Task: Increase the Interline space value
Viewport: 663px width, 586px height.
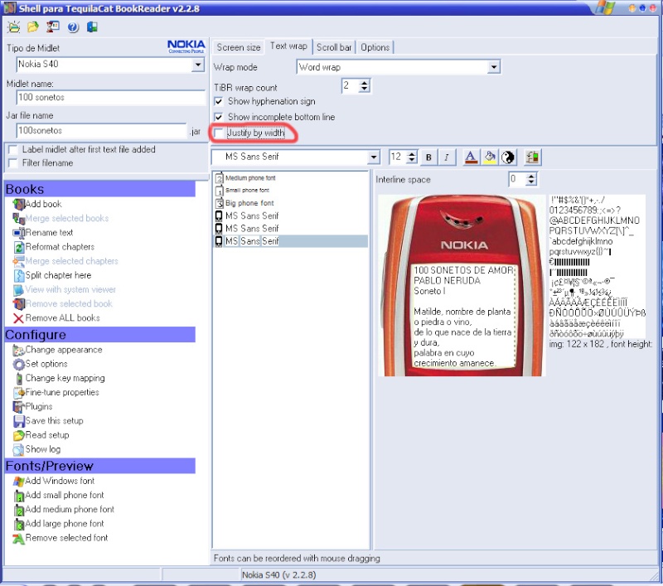Action: (x=531, y=176)
